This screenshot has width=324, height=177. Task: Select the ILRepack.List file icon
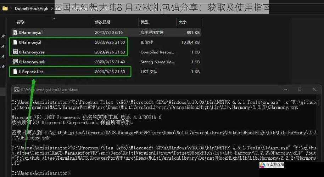click(15, 72)
